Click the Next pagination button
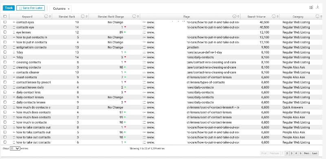326x159 pixels. pyautogui.click(x=307, y=153)
